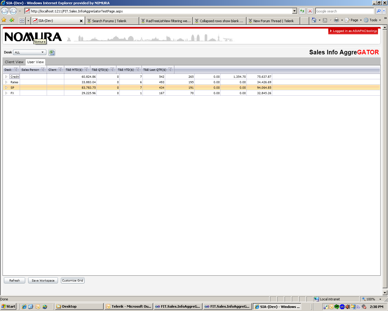This screenshot has height=311, width=388.
Task: Expand the Credit desk row
Action: [x=6, y=77]
